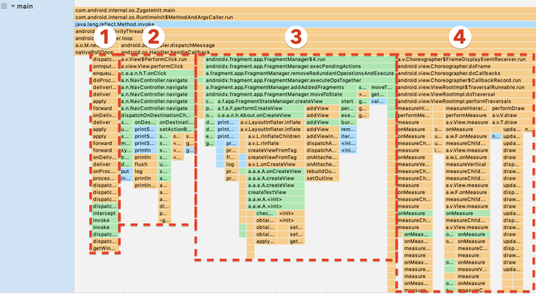
Task: Click the createTextView frame
Action: (x=275, y=192)
